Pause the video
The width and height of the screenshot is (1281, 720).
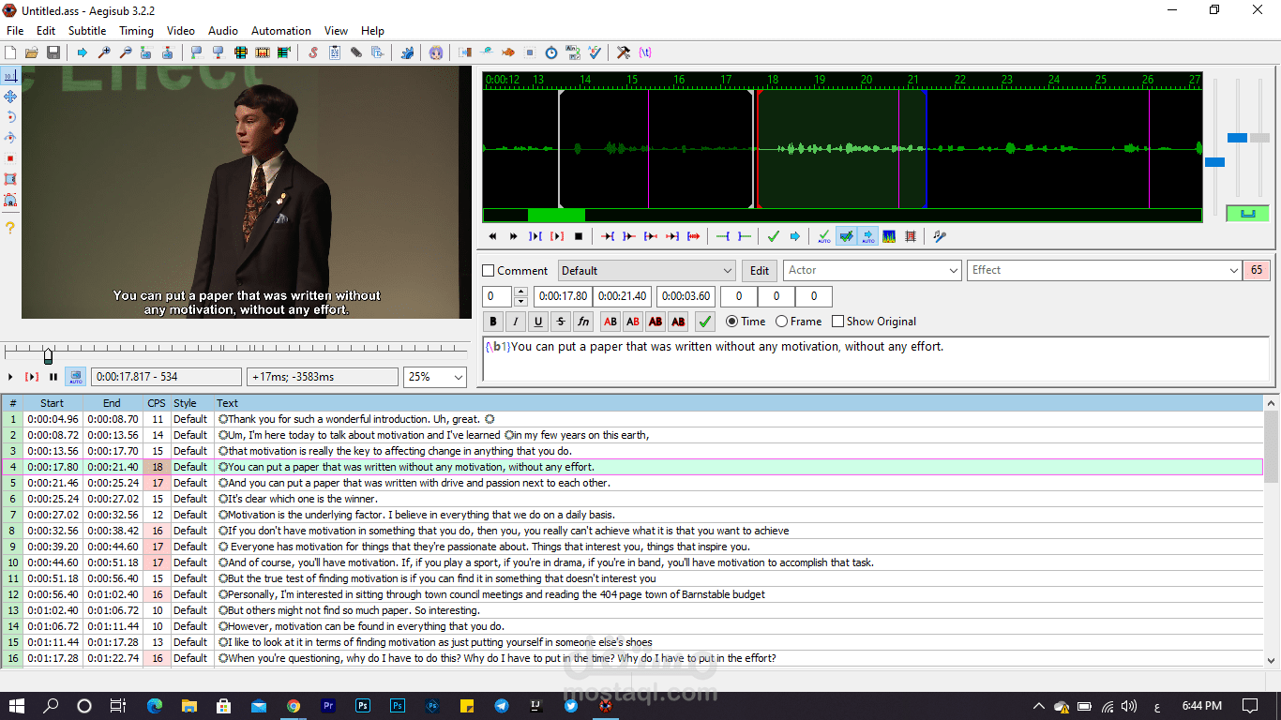[x=53, y=377]
